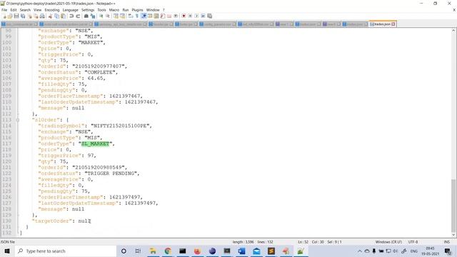
Task: Open the Encoding menu
Action: 52,10
